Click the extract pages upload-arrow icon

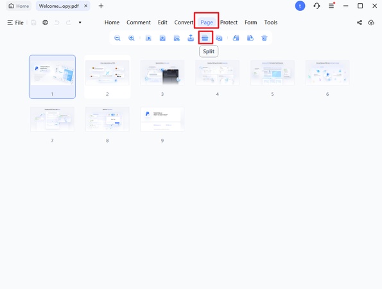pyautogui.click(x=191, y=38)
